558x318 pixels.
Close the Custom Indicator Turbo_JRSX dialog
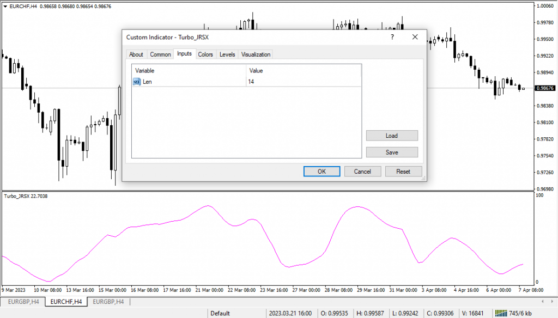(x=415, y=37)
